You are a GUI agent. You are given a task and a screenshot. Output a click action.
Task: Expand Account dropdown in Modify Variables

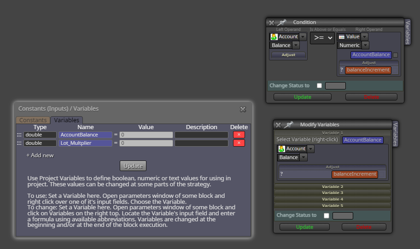[311, 148]
